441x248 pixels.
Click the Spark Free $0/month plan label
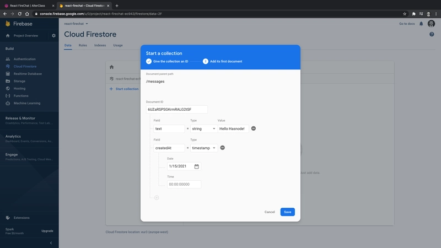click(x=14, y=231)
